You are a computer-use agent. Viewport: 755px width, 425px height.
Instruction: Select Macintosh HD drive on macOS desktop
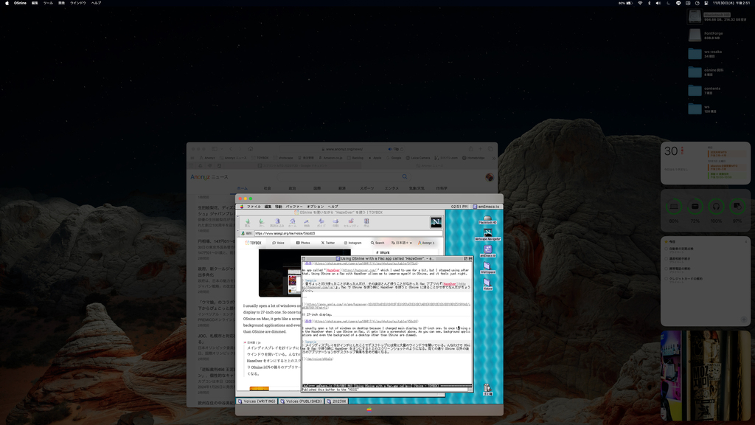[x=695, y=17]
